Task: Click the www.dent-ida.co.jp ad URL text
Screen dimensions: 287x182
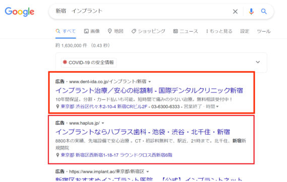Action: point(107,81)
